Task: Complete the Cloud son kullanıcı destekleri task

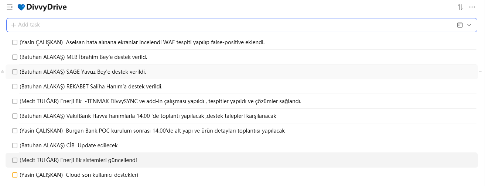Action: point(15,175)
